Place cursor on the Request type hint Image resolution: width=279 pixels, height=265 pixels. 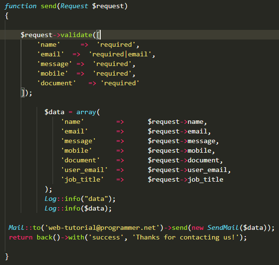pos(74,6)
